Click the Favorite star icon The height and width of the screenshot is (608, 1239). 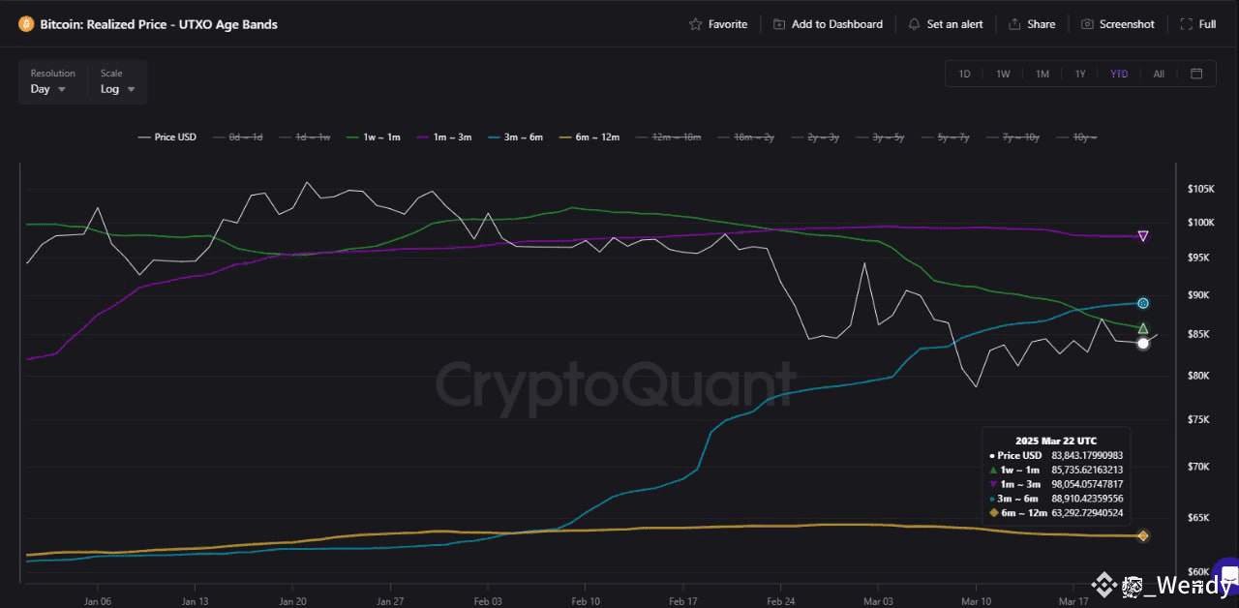point(695,24)
